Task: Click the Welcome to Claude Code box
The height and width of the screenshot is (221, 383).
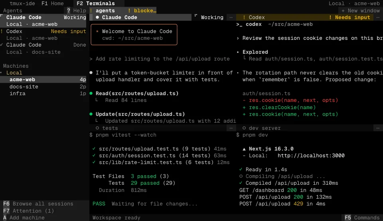Action: pyautogui.click(x=134, y=35)
